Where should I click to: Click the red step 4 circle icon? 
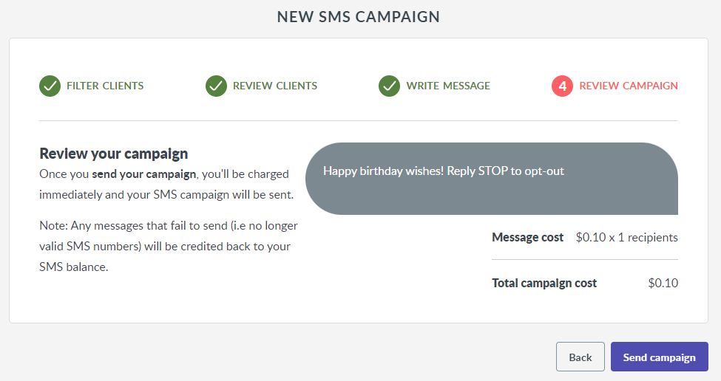coord(562,86)
